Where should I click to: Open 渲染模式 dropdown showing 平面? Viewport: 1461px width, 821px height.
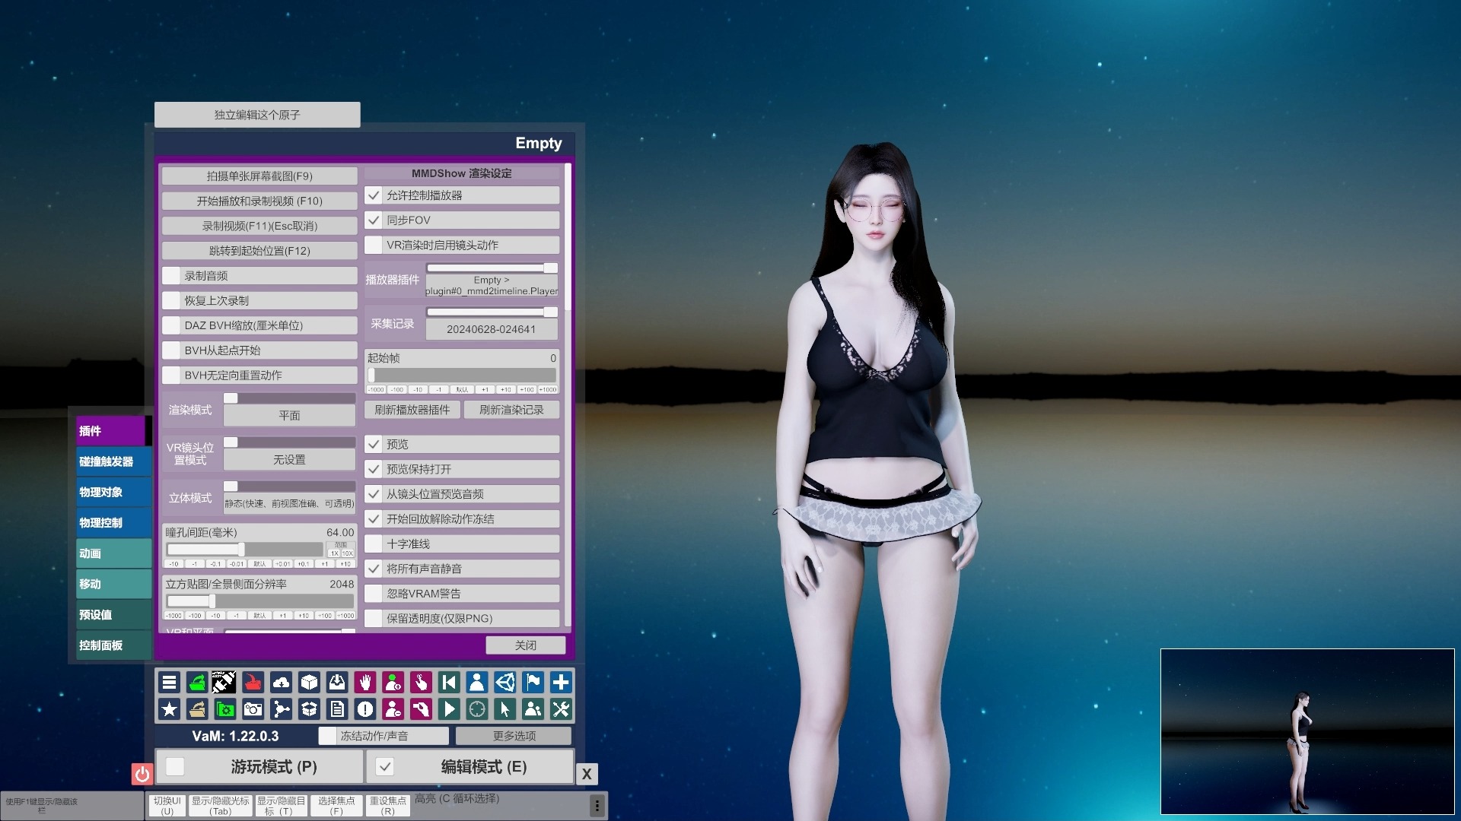[289, 415]
